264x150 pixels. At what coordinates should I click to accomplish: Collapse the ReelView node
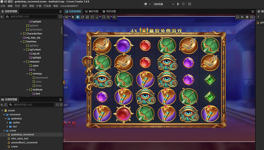(x=21, y=42)
